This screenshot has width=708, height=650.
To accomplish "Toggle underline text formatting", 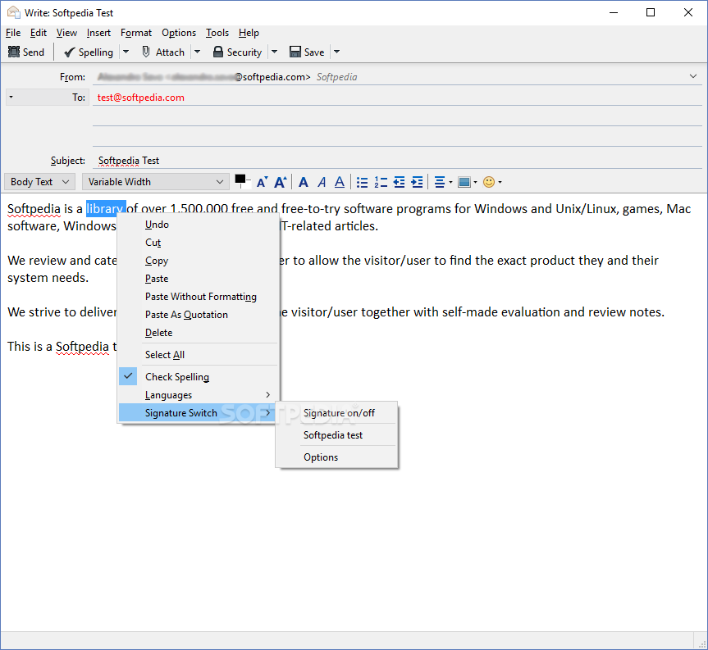I will pyautogui.click(x=340, y=182).
